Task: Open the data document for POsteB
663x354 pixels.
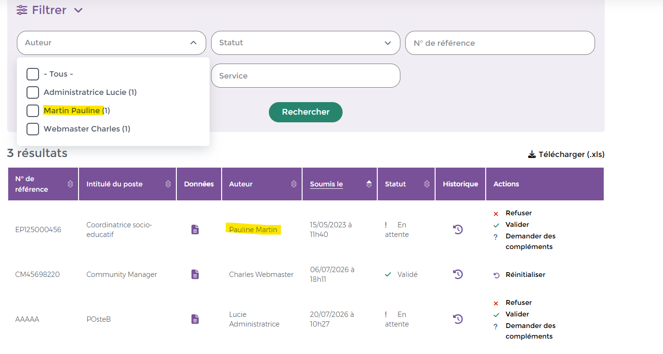Action: click(195, 319)
